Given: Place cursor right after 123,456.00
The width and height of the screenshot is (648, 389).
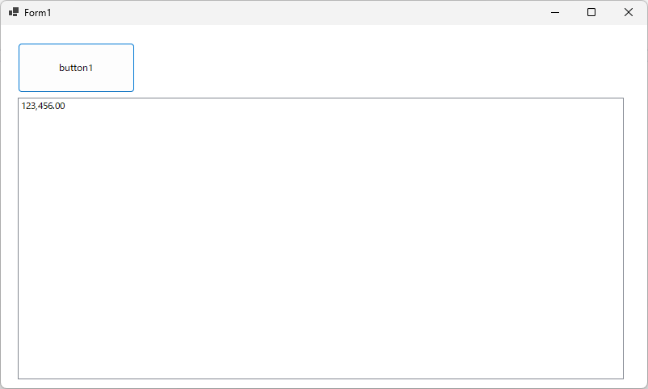Looking at the screenshot, I should [x=65, y=106].
